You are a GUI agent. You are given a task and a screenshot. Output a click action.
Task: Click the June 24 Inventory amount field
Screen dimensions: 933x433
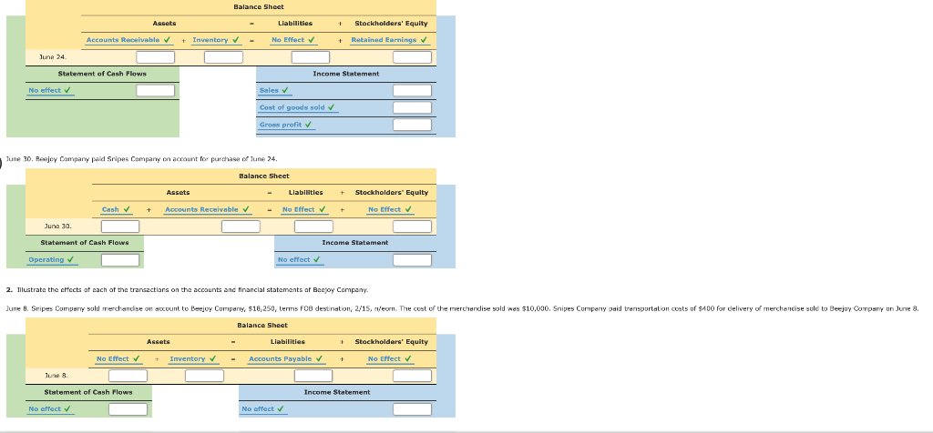click(224, 57)
